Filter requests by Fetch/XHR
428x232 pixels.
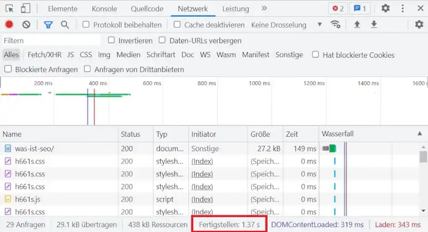click(44, 55)
